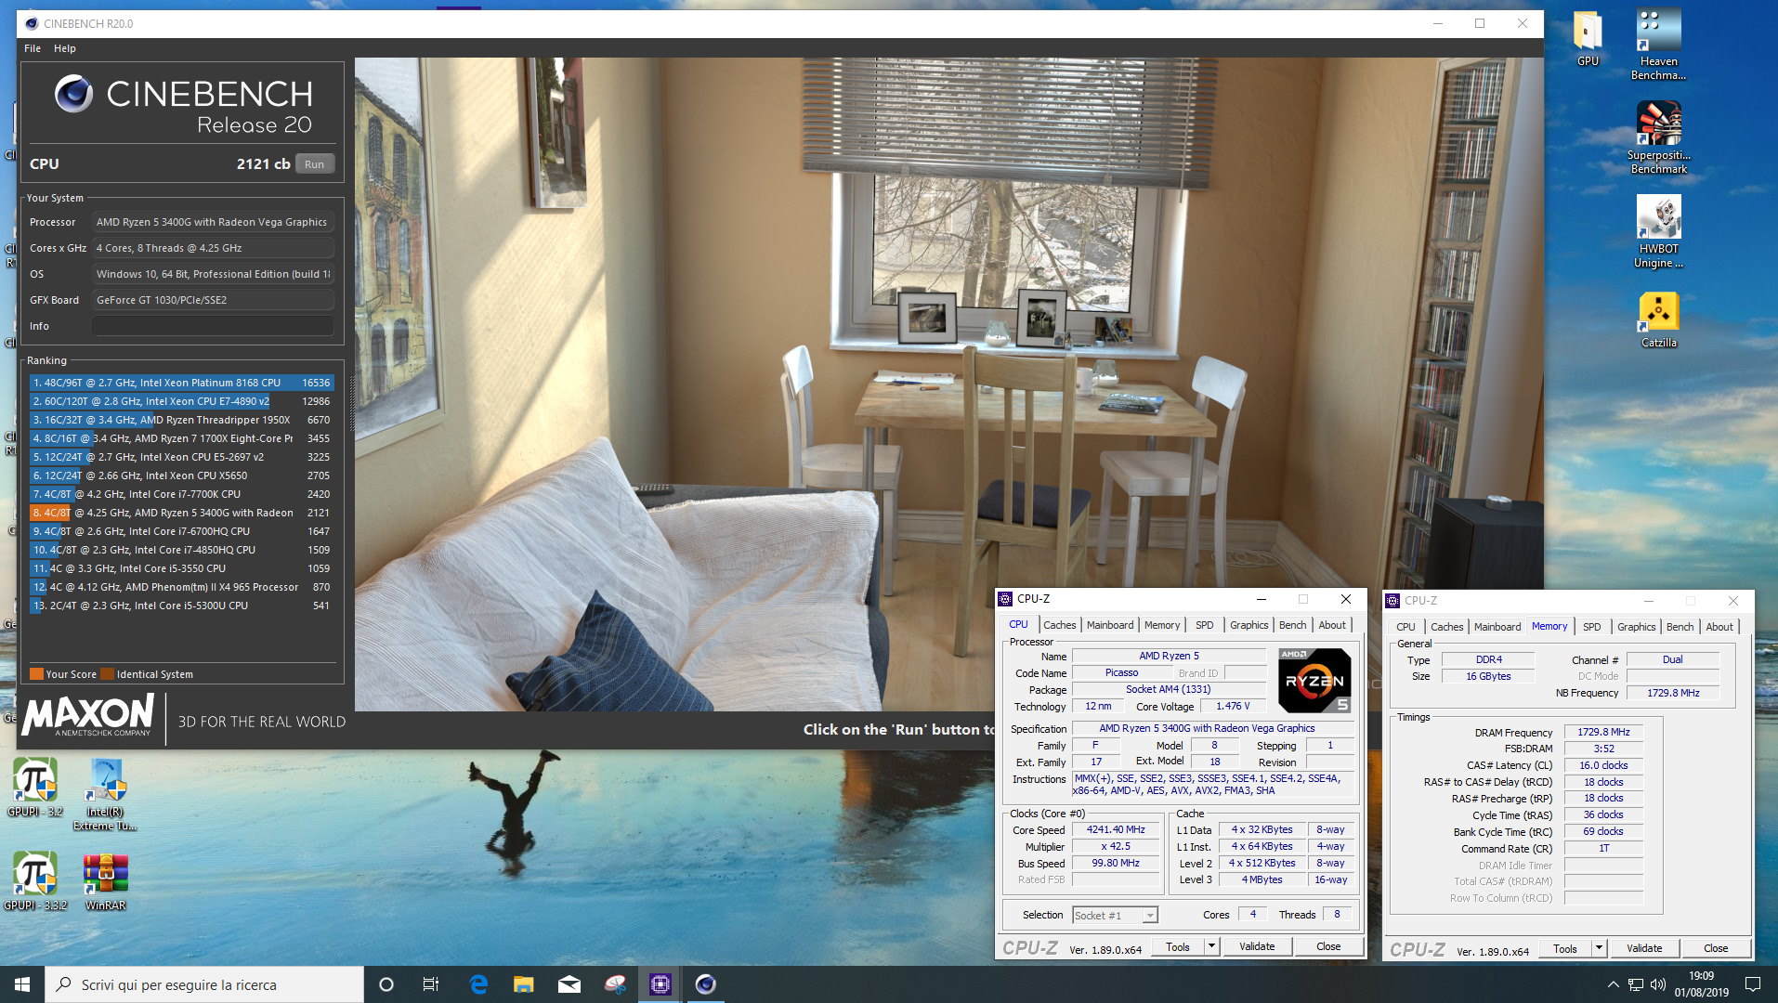Open taskbar clock and date
This screenshot has width=1778, height=1003.
click(1701, 984)
